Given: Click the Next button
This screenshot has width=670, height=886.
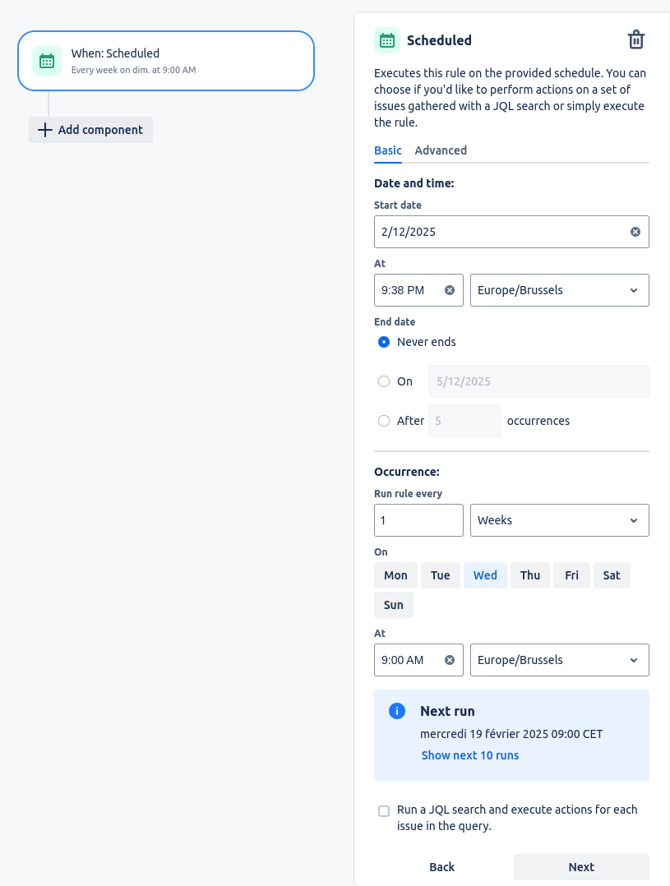Looking at the screenshot, I should [x=581, y=867].
